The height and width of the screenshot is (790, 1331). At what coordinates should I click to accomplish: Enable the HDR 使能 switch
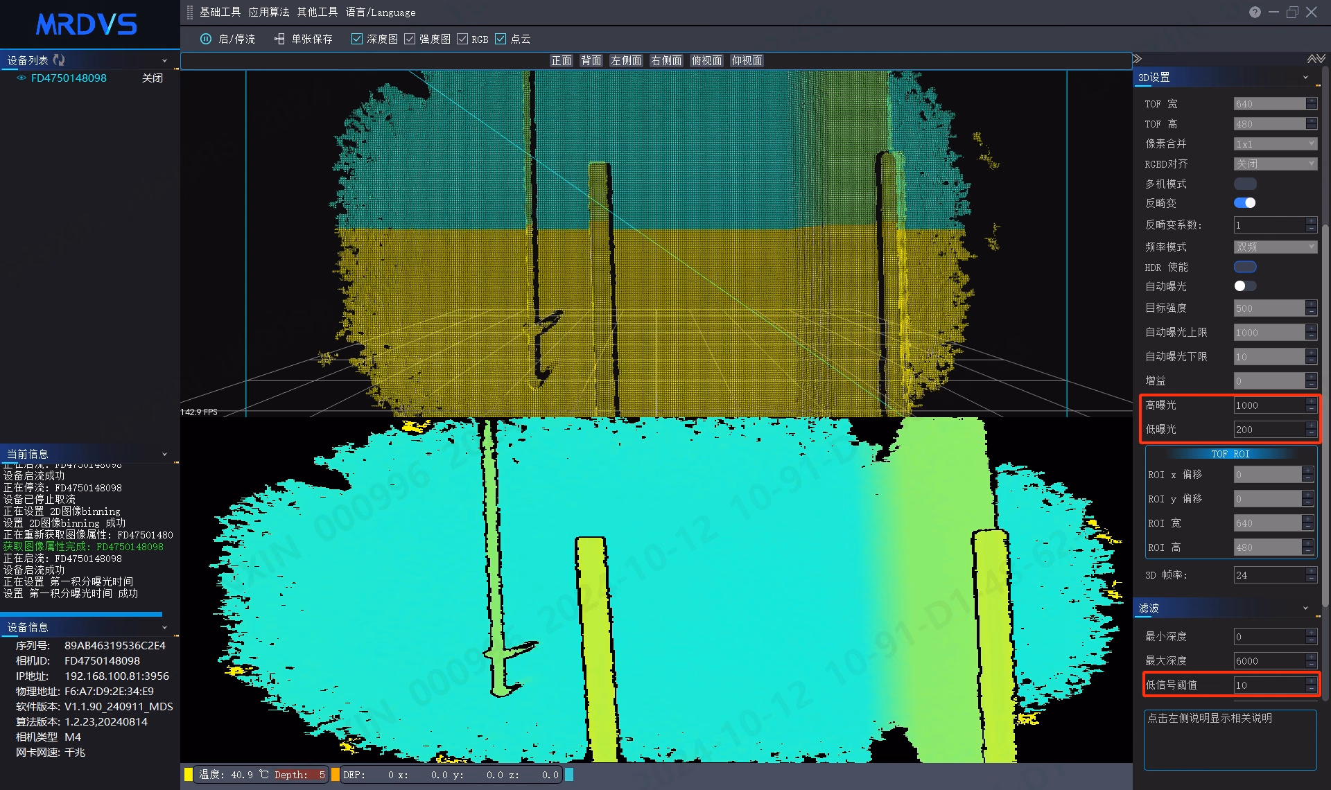(x=1245, y=267)
